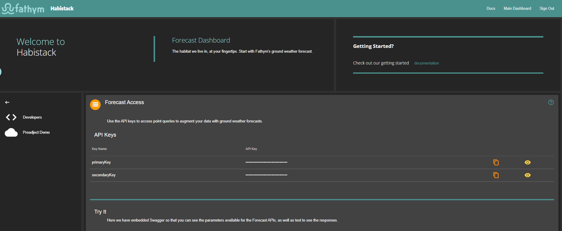Select Developers in the sidebar

[32, 117]
